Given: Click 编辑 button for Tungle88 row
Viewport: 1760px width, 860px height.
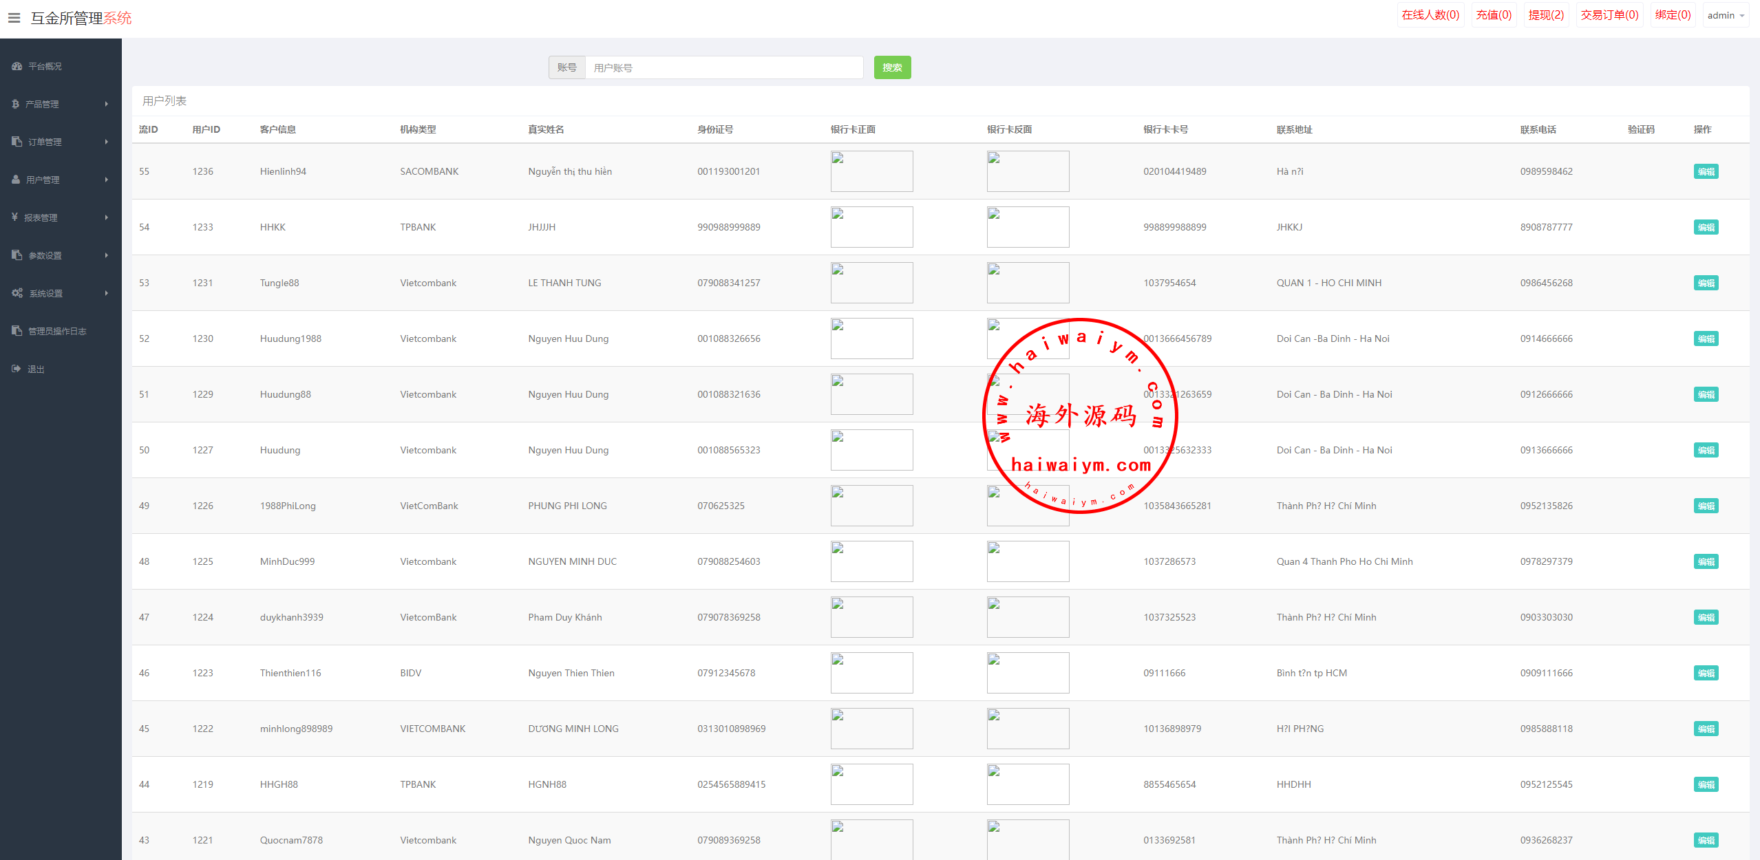Looking at the screenshot, I should pyautogui.click(x=1705, y=283).
